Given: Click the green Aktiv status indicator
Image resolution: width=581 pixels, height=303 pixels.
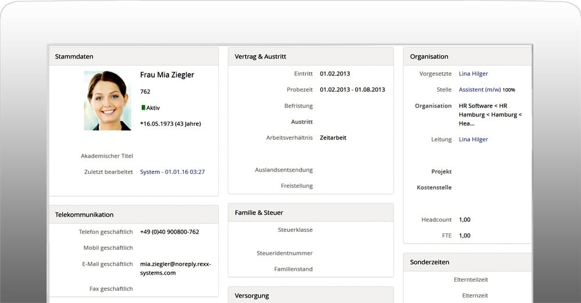Looking at the screenshot, I should tap(143, 108).
